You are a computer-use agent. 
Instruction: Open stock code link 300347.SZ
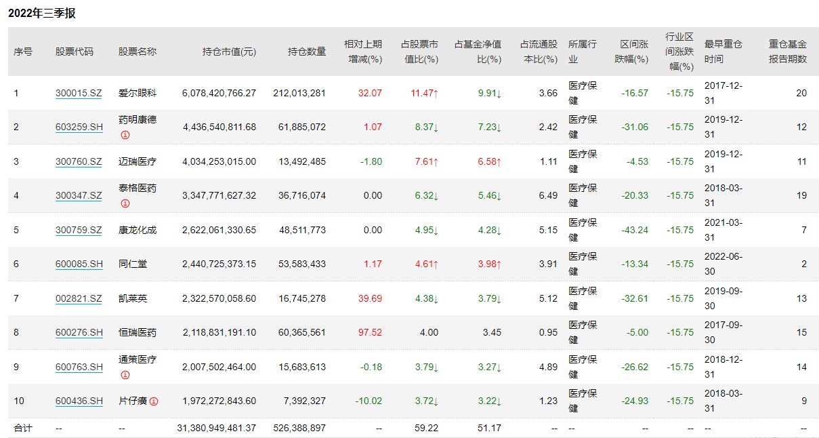[x=79, y=196]
